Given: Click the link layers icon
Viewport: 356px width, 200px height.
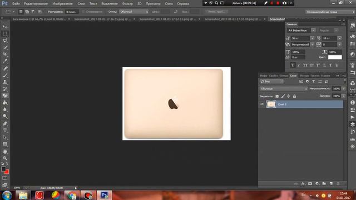Looking at the screenshot, I should click(295, 184).
